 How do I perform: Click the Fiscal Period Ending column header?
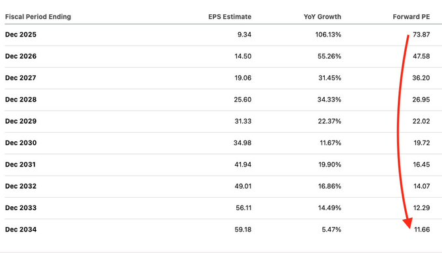pos(38,17)
